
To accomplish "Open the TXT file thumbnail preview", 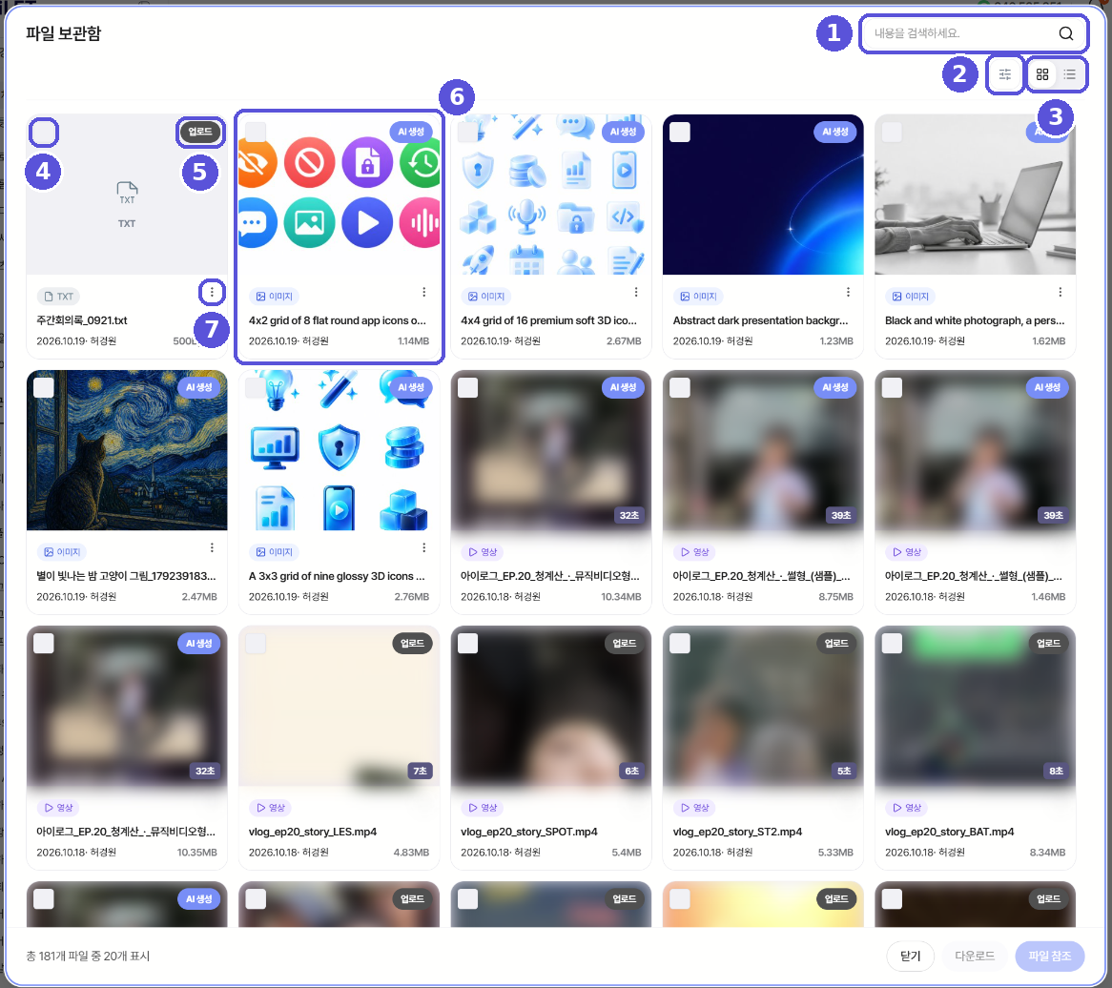I will click(127, 195).
